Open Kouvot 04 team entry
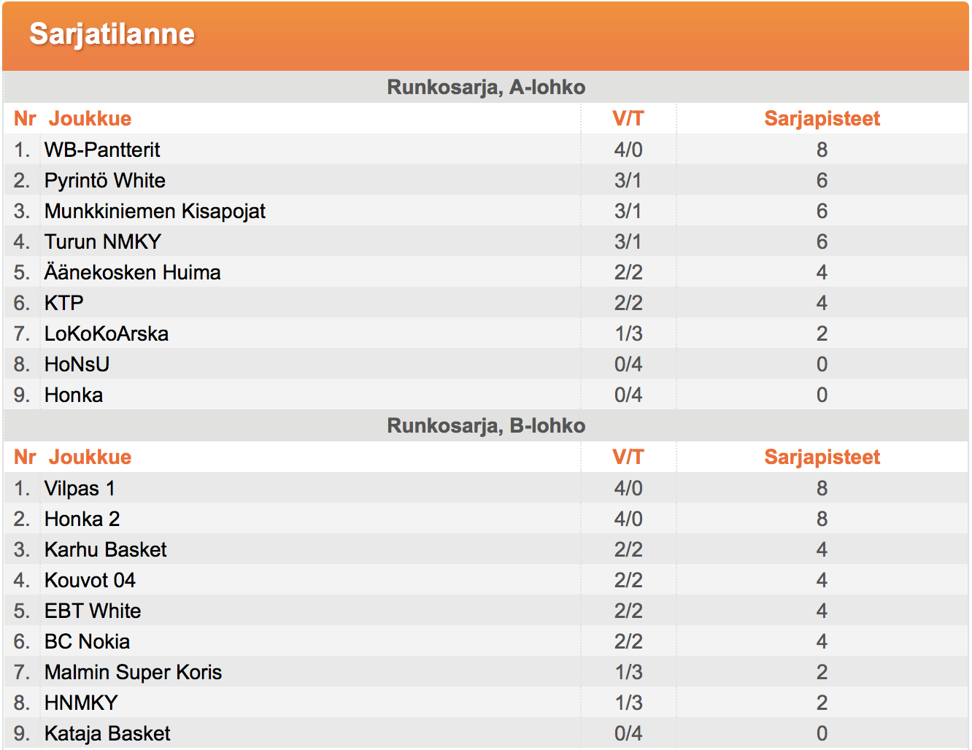Image resolution: width=972 pixels, height=750 pixels. point(90,580)
